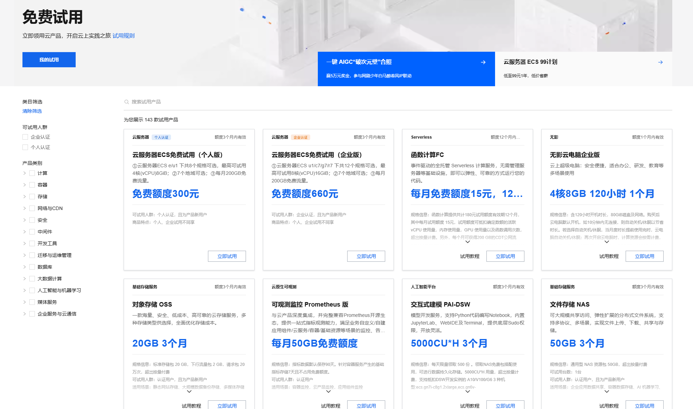
Task: Expand the 网络与CDN category chevron
Action: coord(25,208)
